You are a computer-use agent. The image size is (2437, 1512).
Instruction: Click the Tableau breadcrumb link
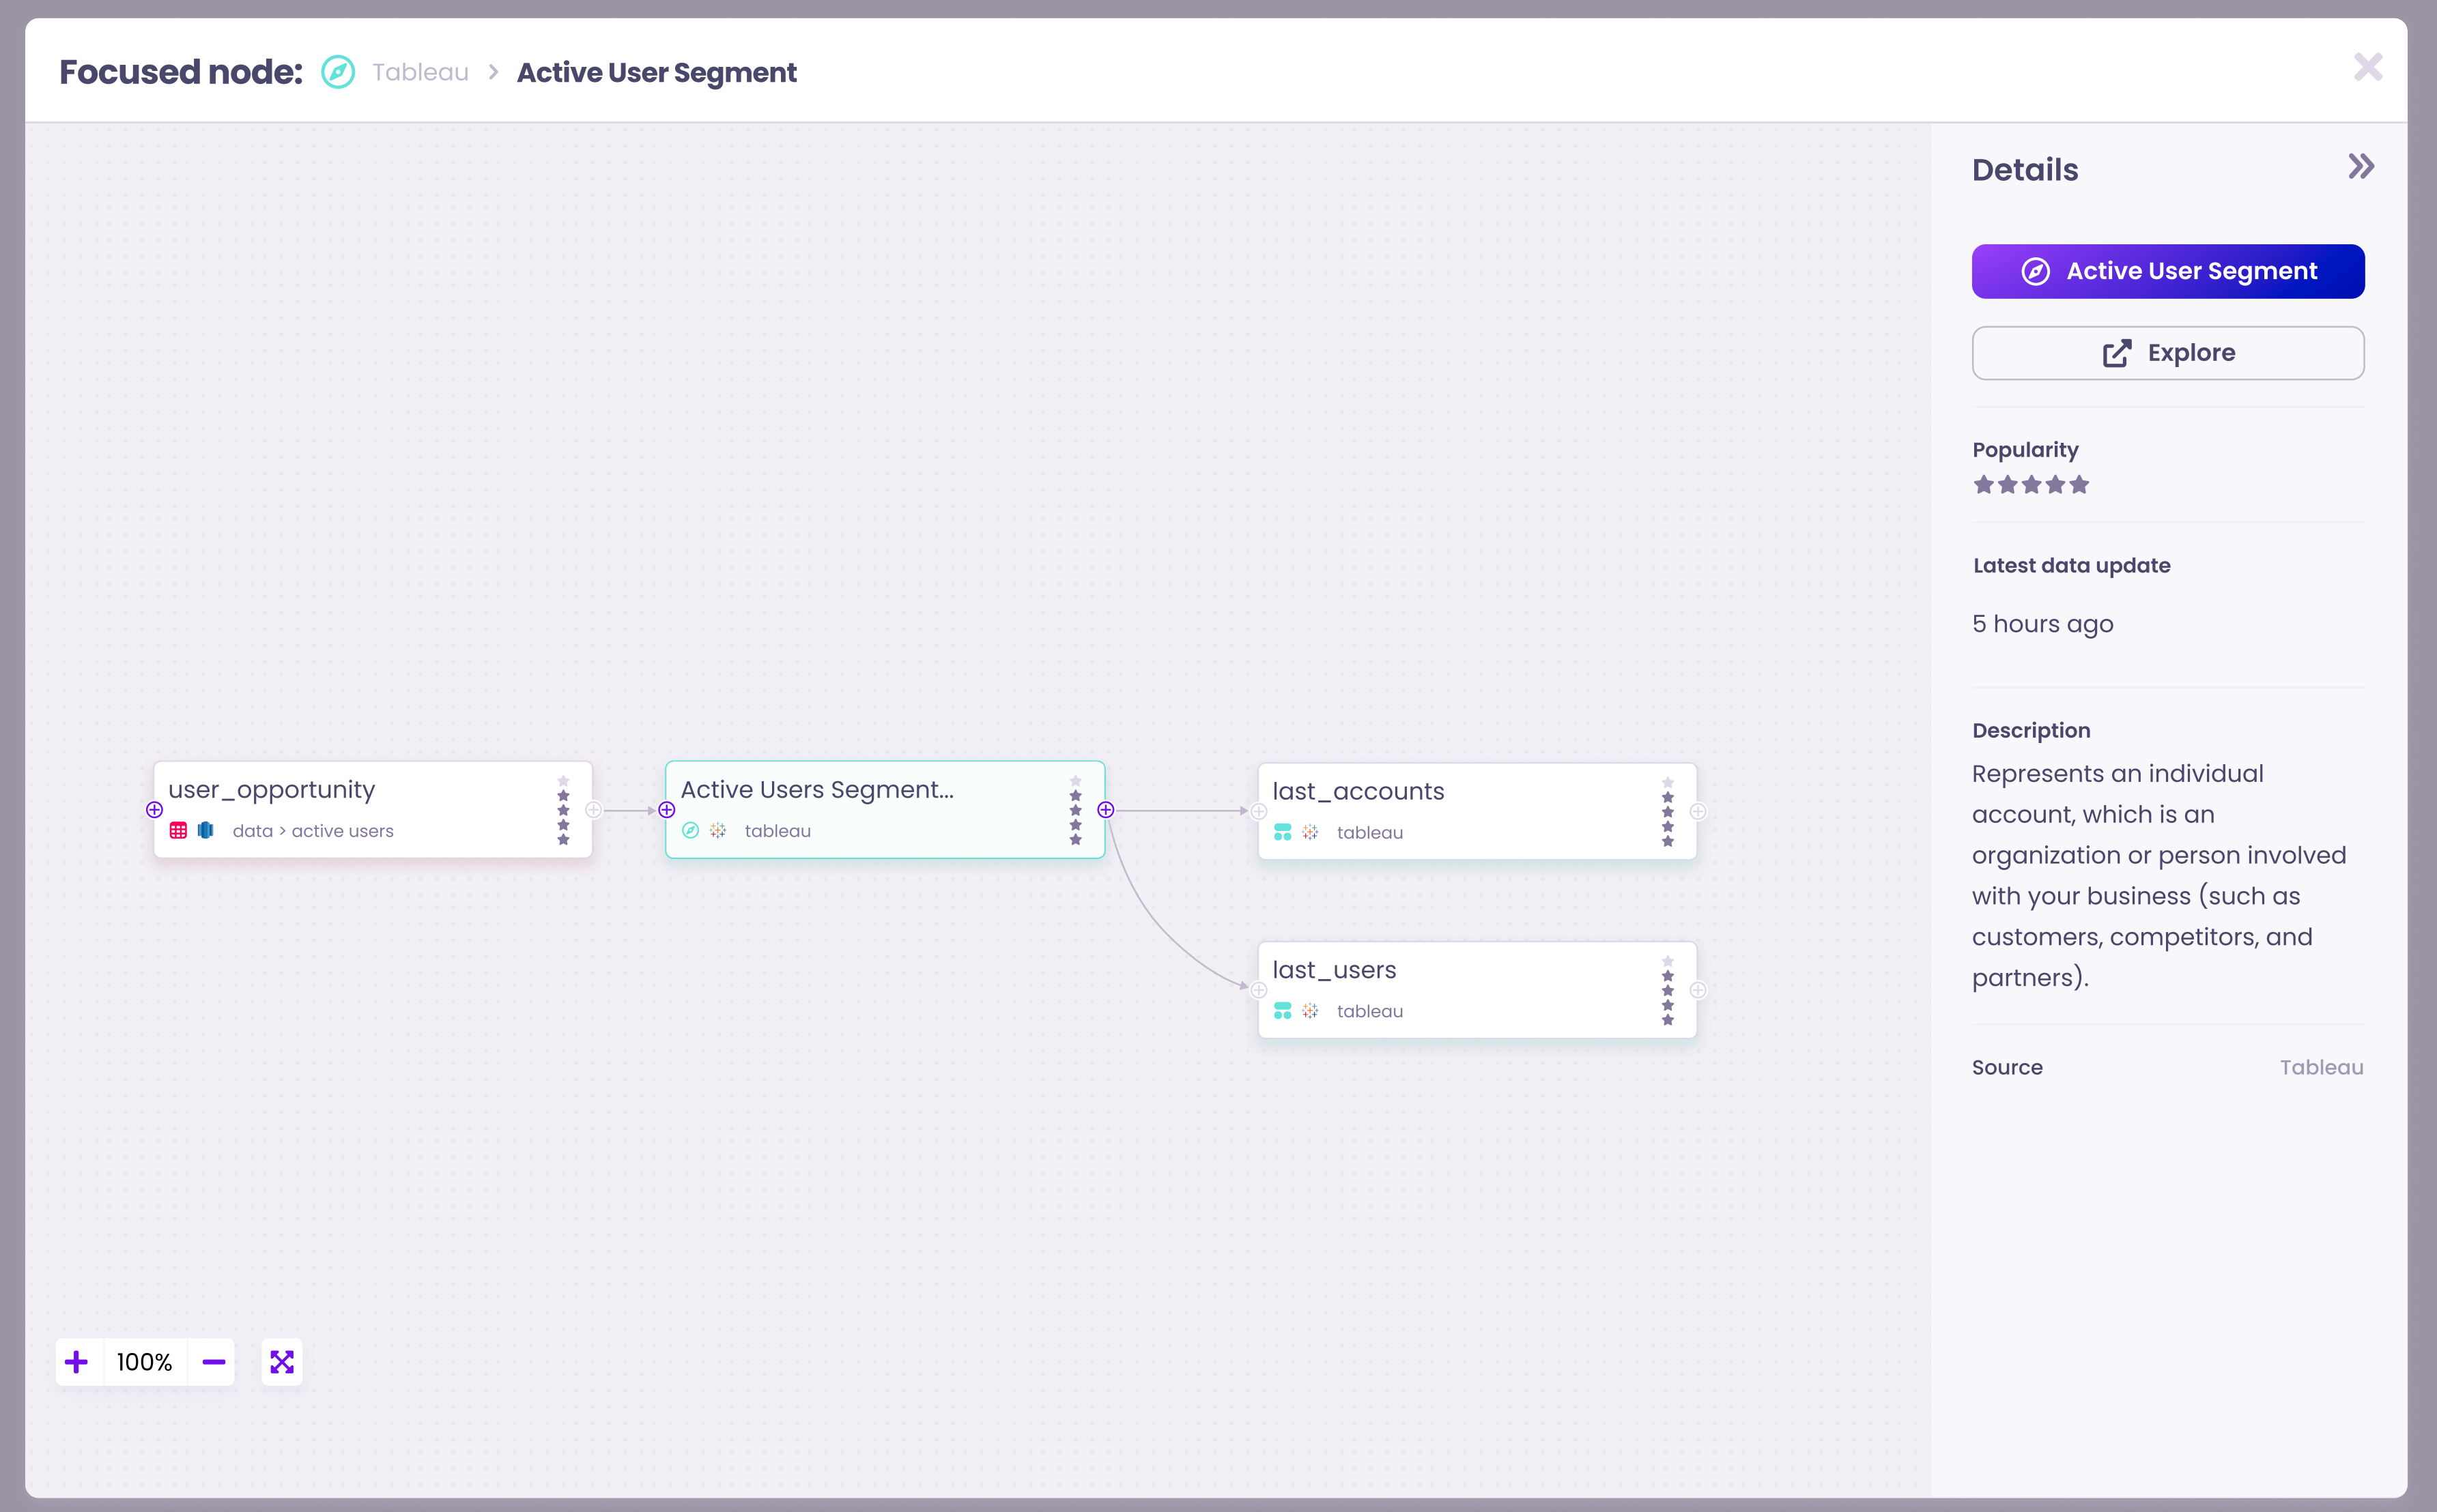coord(421,72)
